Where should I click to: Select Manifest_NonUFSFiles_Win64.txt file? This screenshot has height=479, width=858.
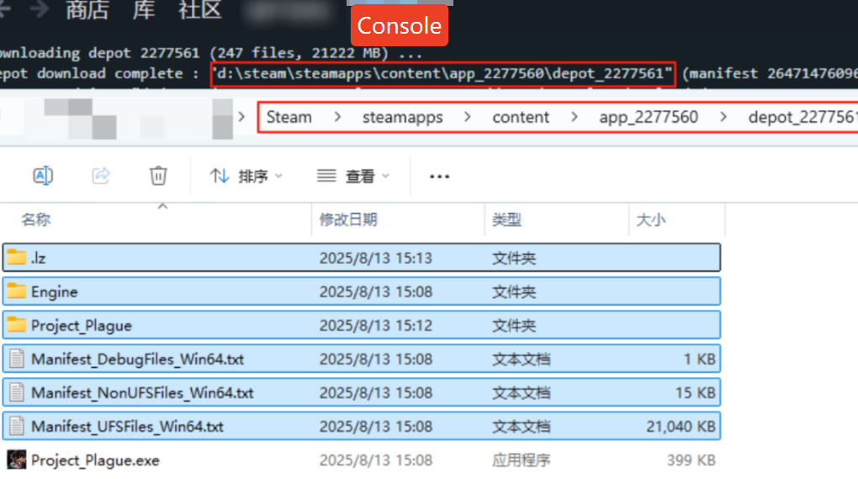click(x=361, y=392)
